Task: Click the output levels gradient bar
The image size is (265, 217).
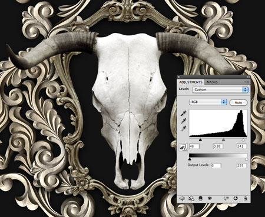Action: point(218,155)
